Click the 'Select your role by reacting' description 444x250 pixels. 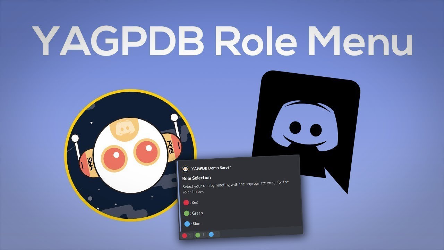(236, 186)
